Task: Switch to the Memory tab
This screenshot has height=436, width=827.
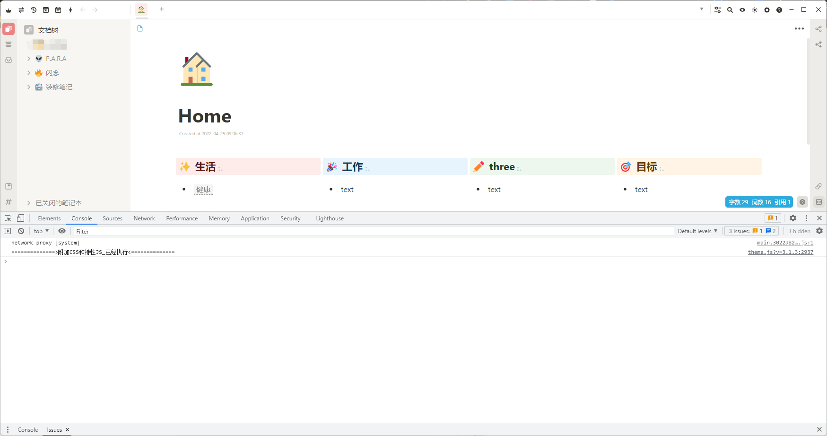Action: tap(219, 218)
